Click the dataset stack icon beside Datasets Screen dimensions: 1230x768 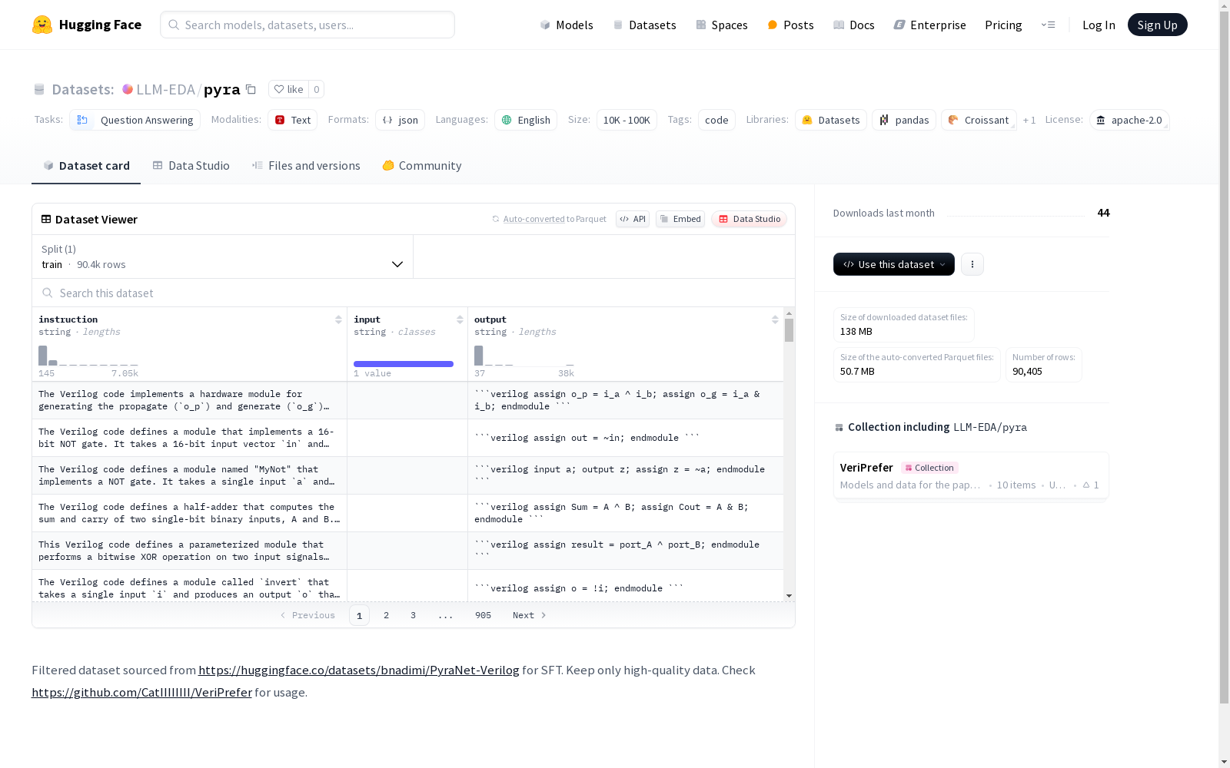[x=39, y=90]
